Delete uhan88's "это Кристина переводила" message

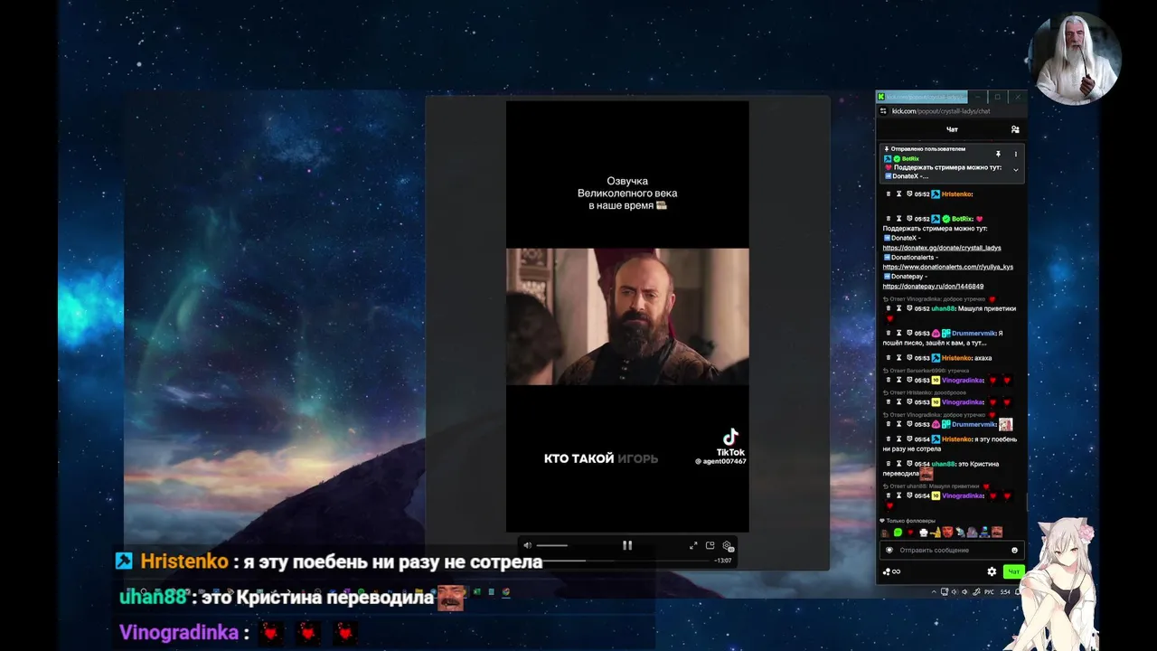pyautogui.click(x=889, y=464)
